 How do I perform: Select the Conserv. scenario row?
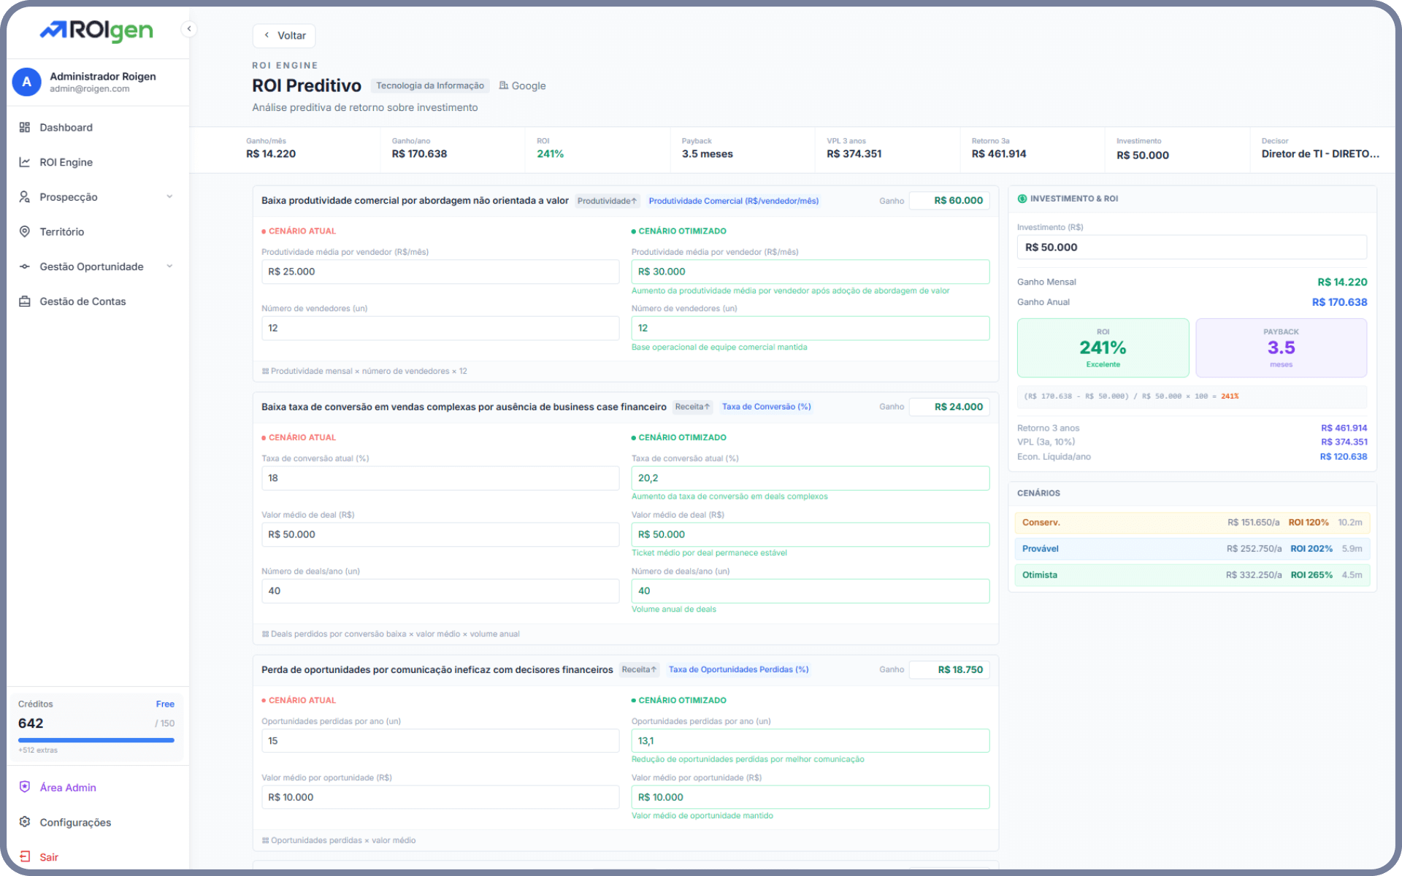(x=1192, y=523)
